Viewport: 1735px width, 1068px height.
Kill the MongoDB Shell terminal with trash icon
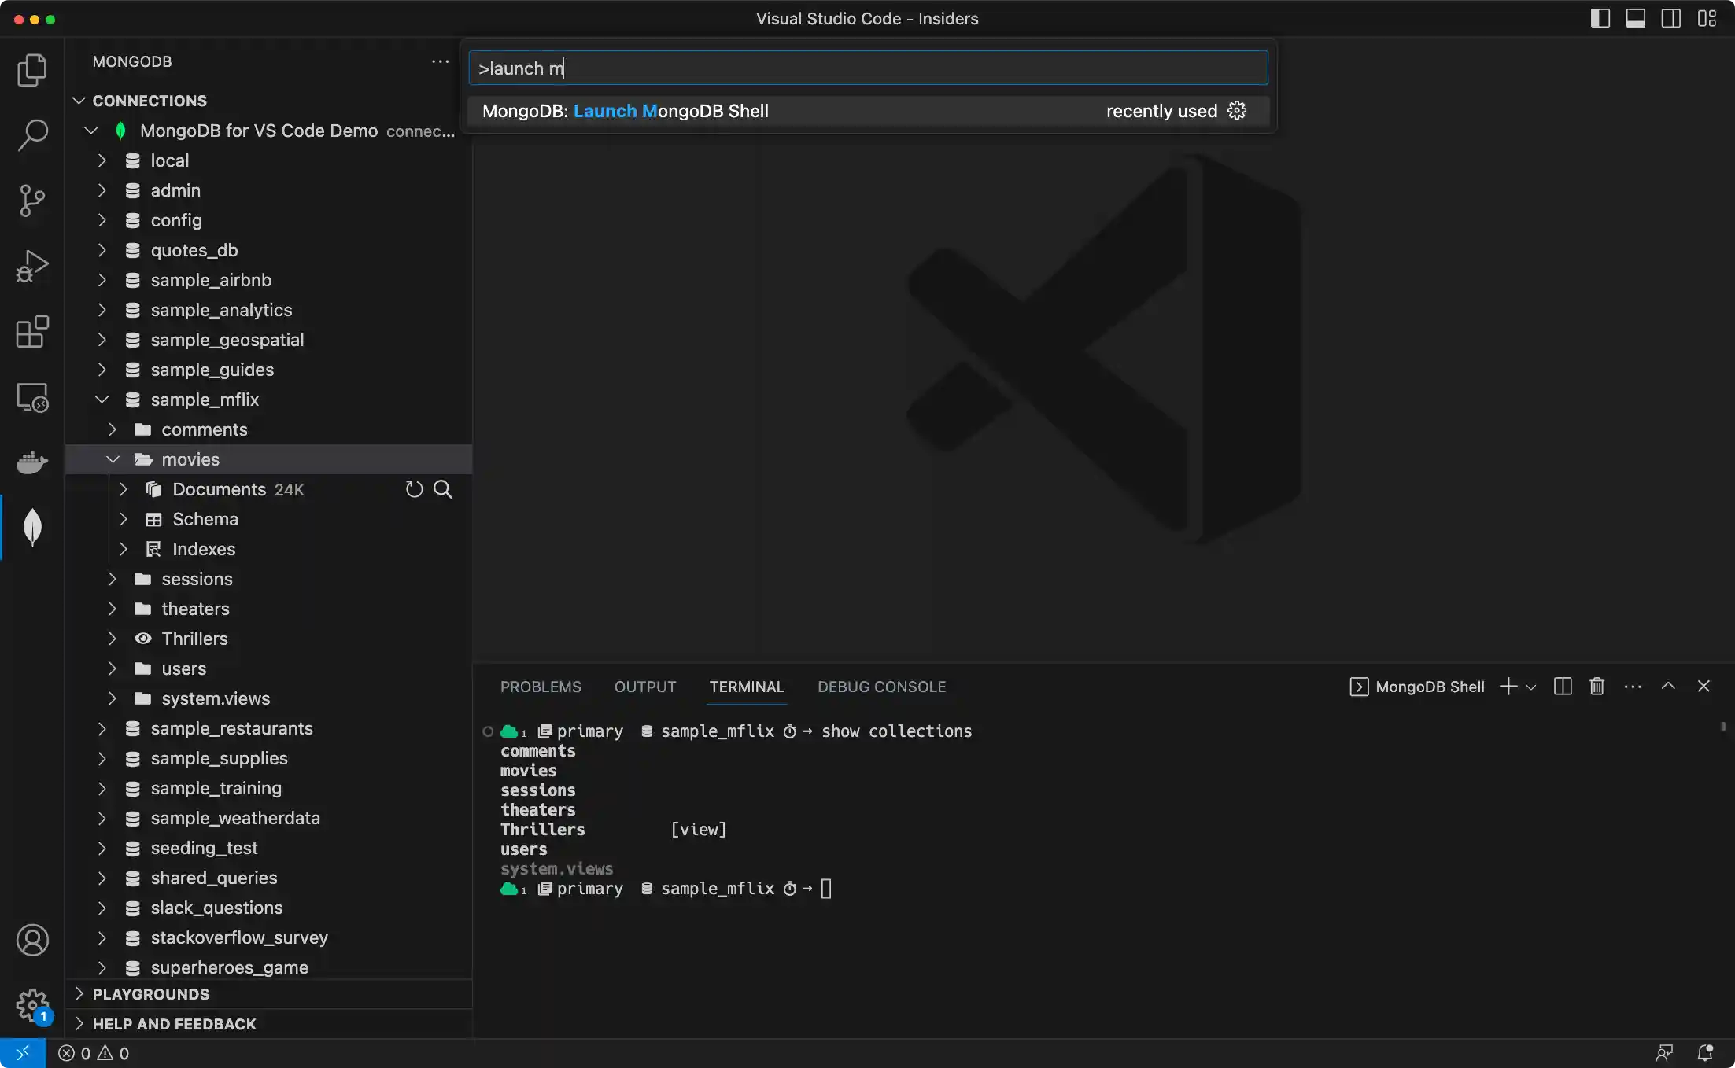pyautogui.click(x=1597, y=686)
